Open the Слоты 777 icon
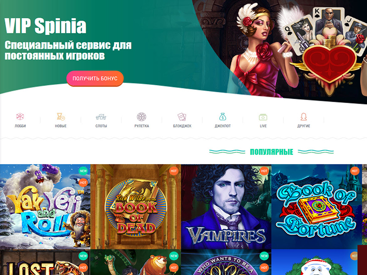The image size is (367, 275). click(x=101, y=117)
